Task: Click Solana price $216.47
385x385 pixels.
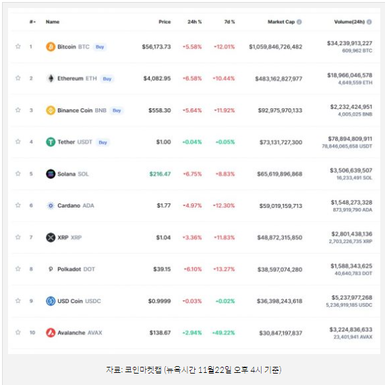Action: 160,174
